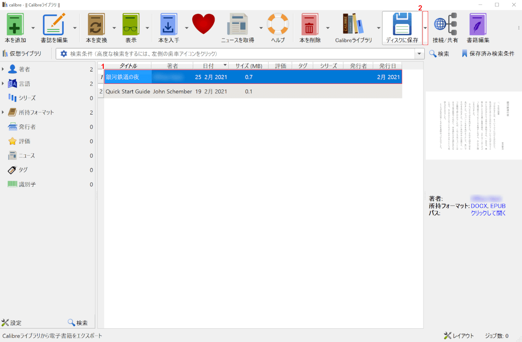Image resolution: width=522 pixels, height=342 pixels.
Task: Sort by タイトル column header
Action: click(x=128, y=66)
